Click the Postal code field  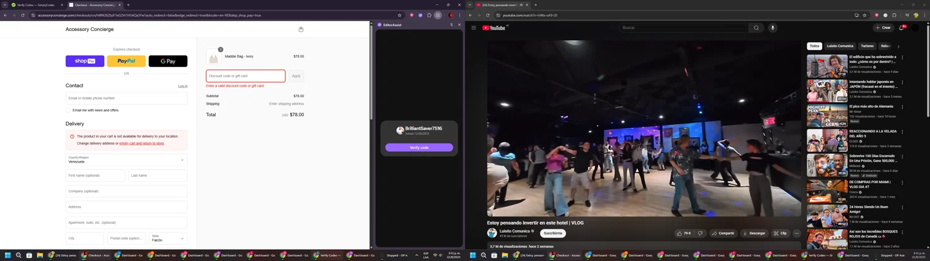(126, 238)
